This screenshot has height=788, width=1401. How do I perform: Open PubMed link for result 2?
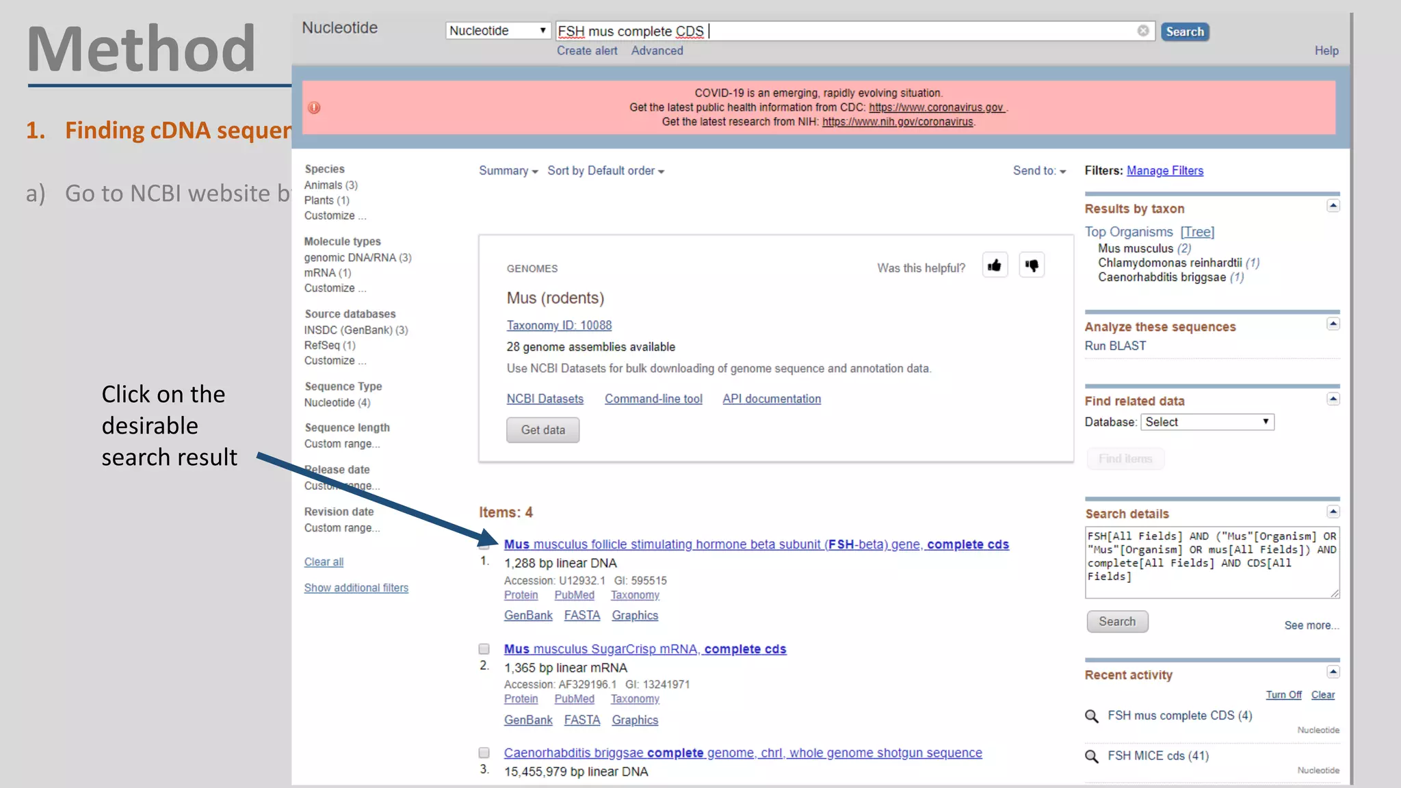pyautogui.click(x=574, y=699)
